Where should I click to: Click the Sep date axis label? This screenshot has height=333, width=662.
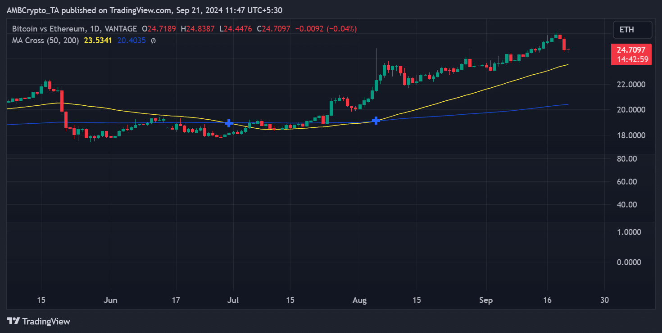pyautogui.click(x=486, y=300)
